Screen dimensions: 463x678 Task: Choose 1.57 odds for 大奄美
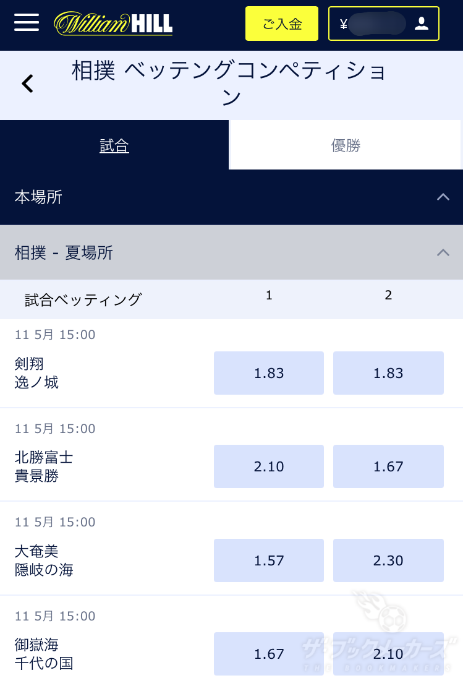point(268,560)
